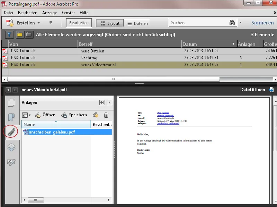Click the Datei öffnen link
Viewport: 277px width, 207px height.
[253, 90]
